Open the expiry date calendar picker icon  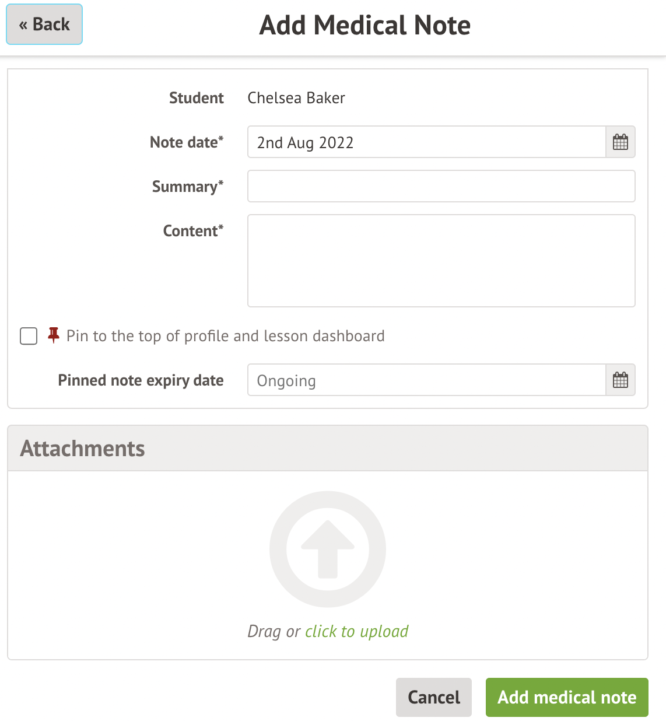point(621,380)
